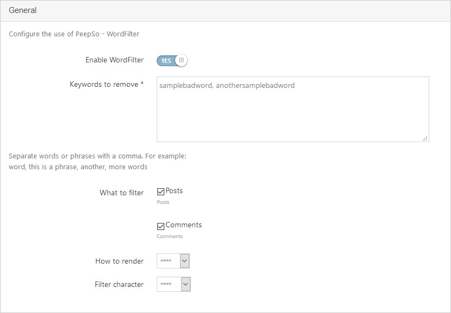Open the How to render dropdown arrow
This screenshot has height=313, width=451.
coord(184,261)
